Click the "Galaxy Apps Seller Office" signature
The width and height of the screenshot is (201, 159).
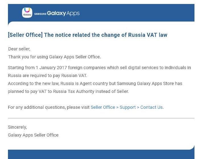coord(33,135)
